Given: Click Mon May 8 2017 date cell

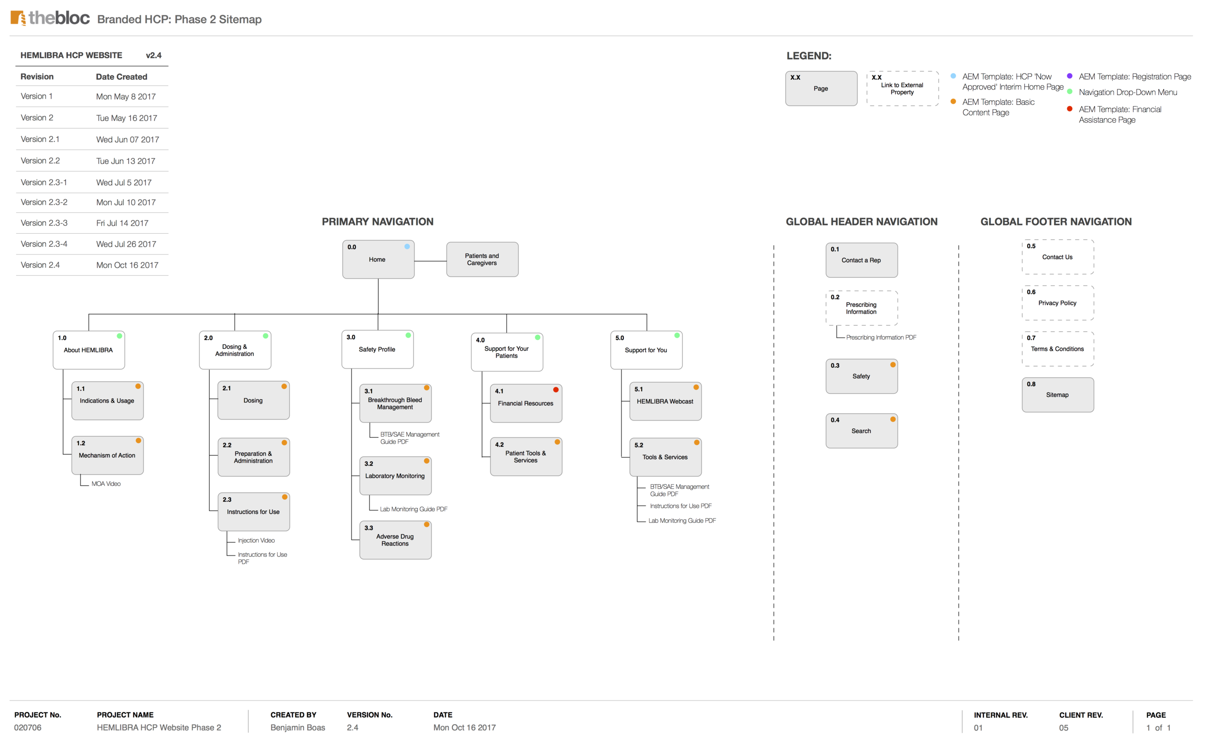Looking at the screenshot, I should [x=126, y=97].
